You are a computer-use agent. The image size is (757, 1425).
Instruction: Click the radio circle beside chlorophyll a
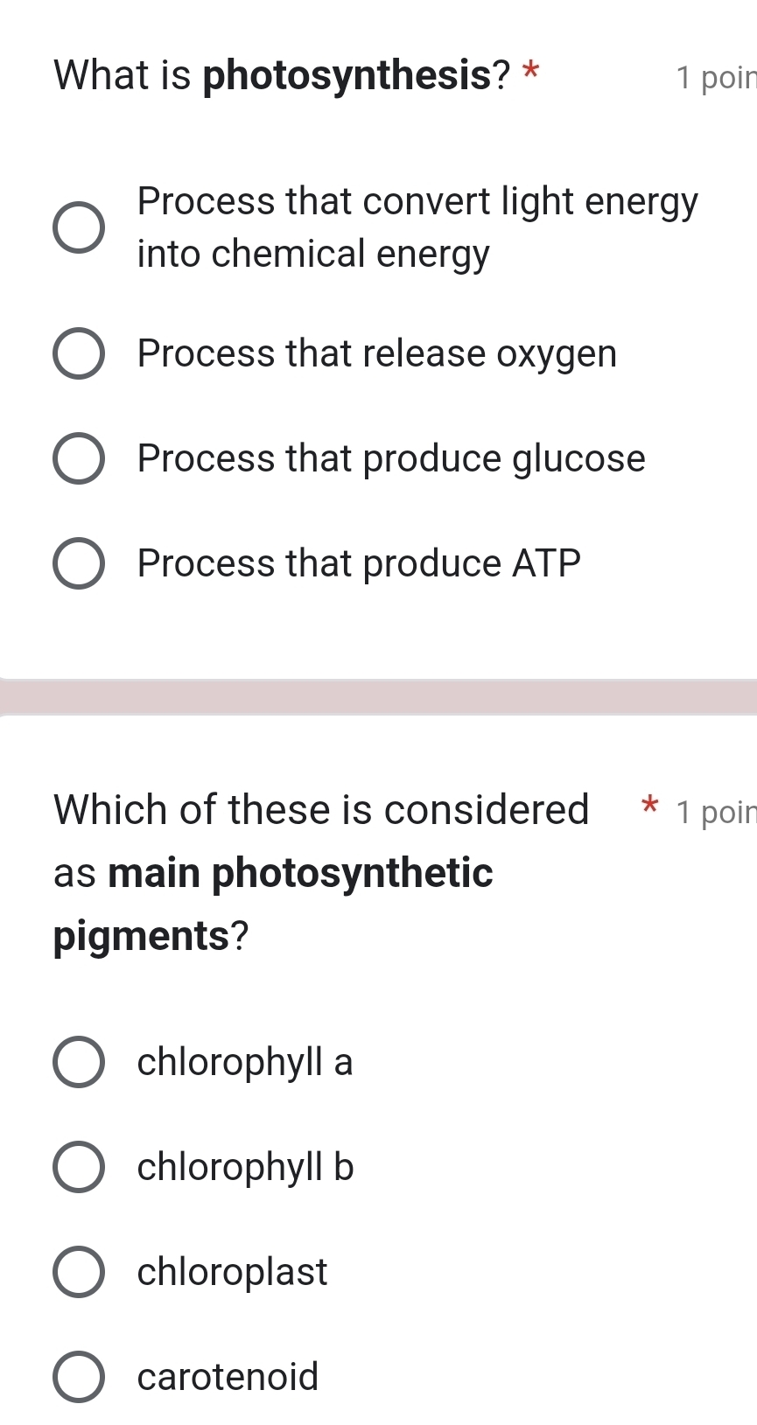(x=78, y=1061)
